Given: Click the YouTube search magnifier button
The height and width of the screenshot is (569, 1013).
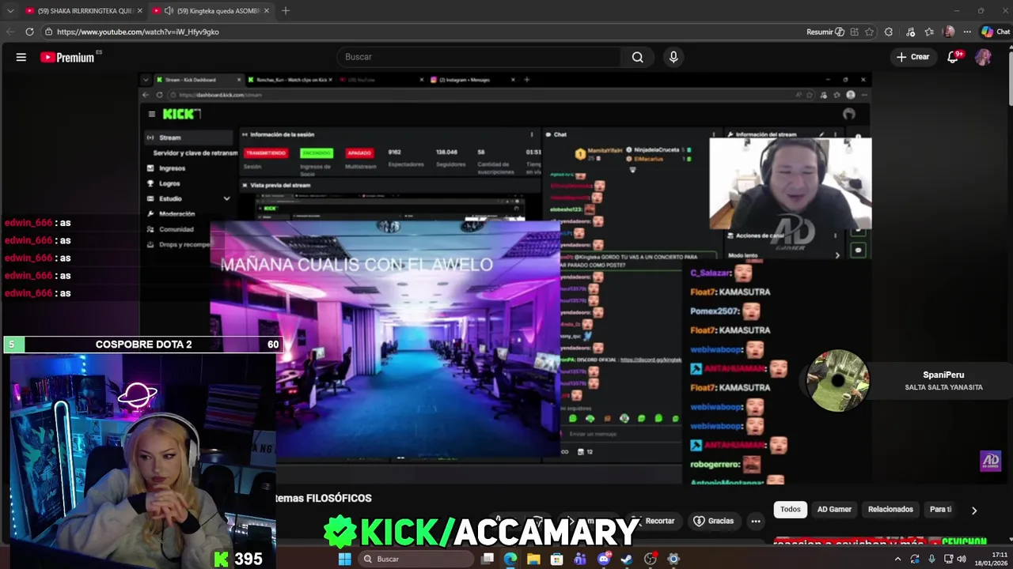Looking at the screenshot, I should (638, 57).
